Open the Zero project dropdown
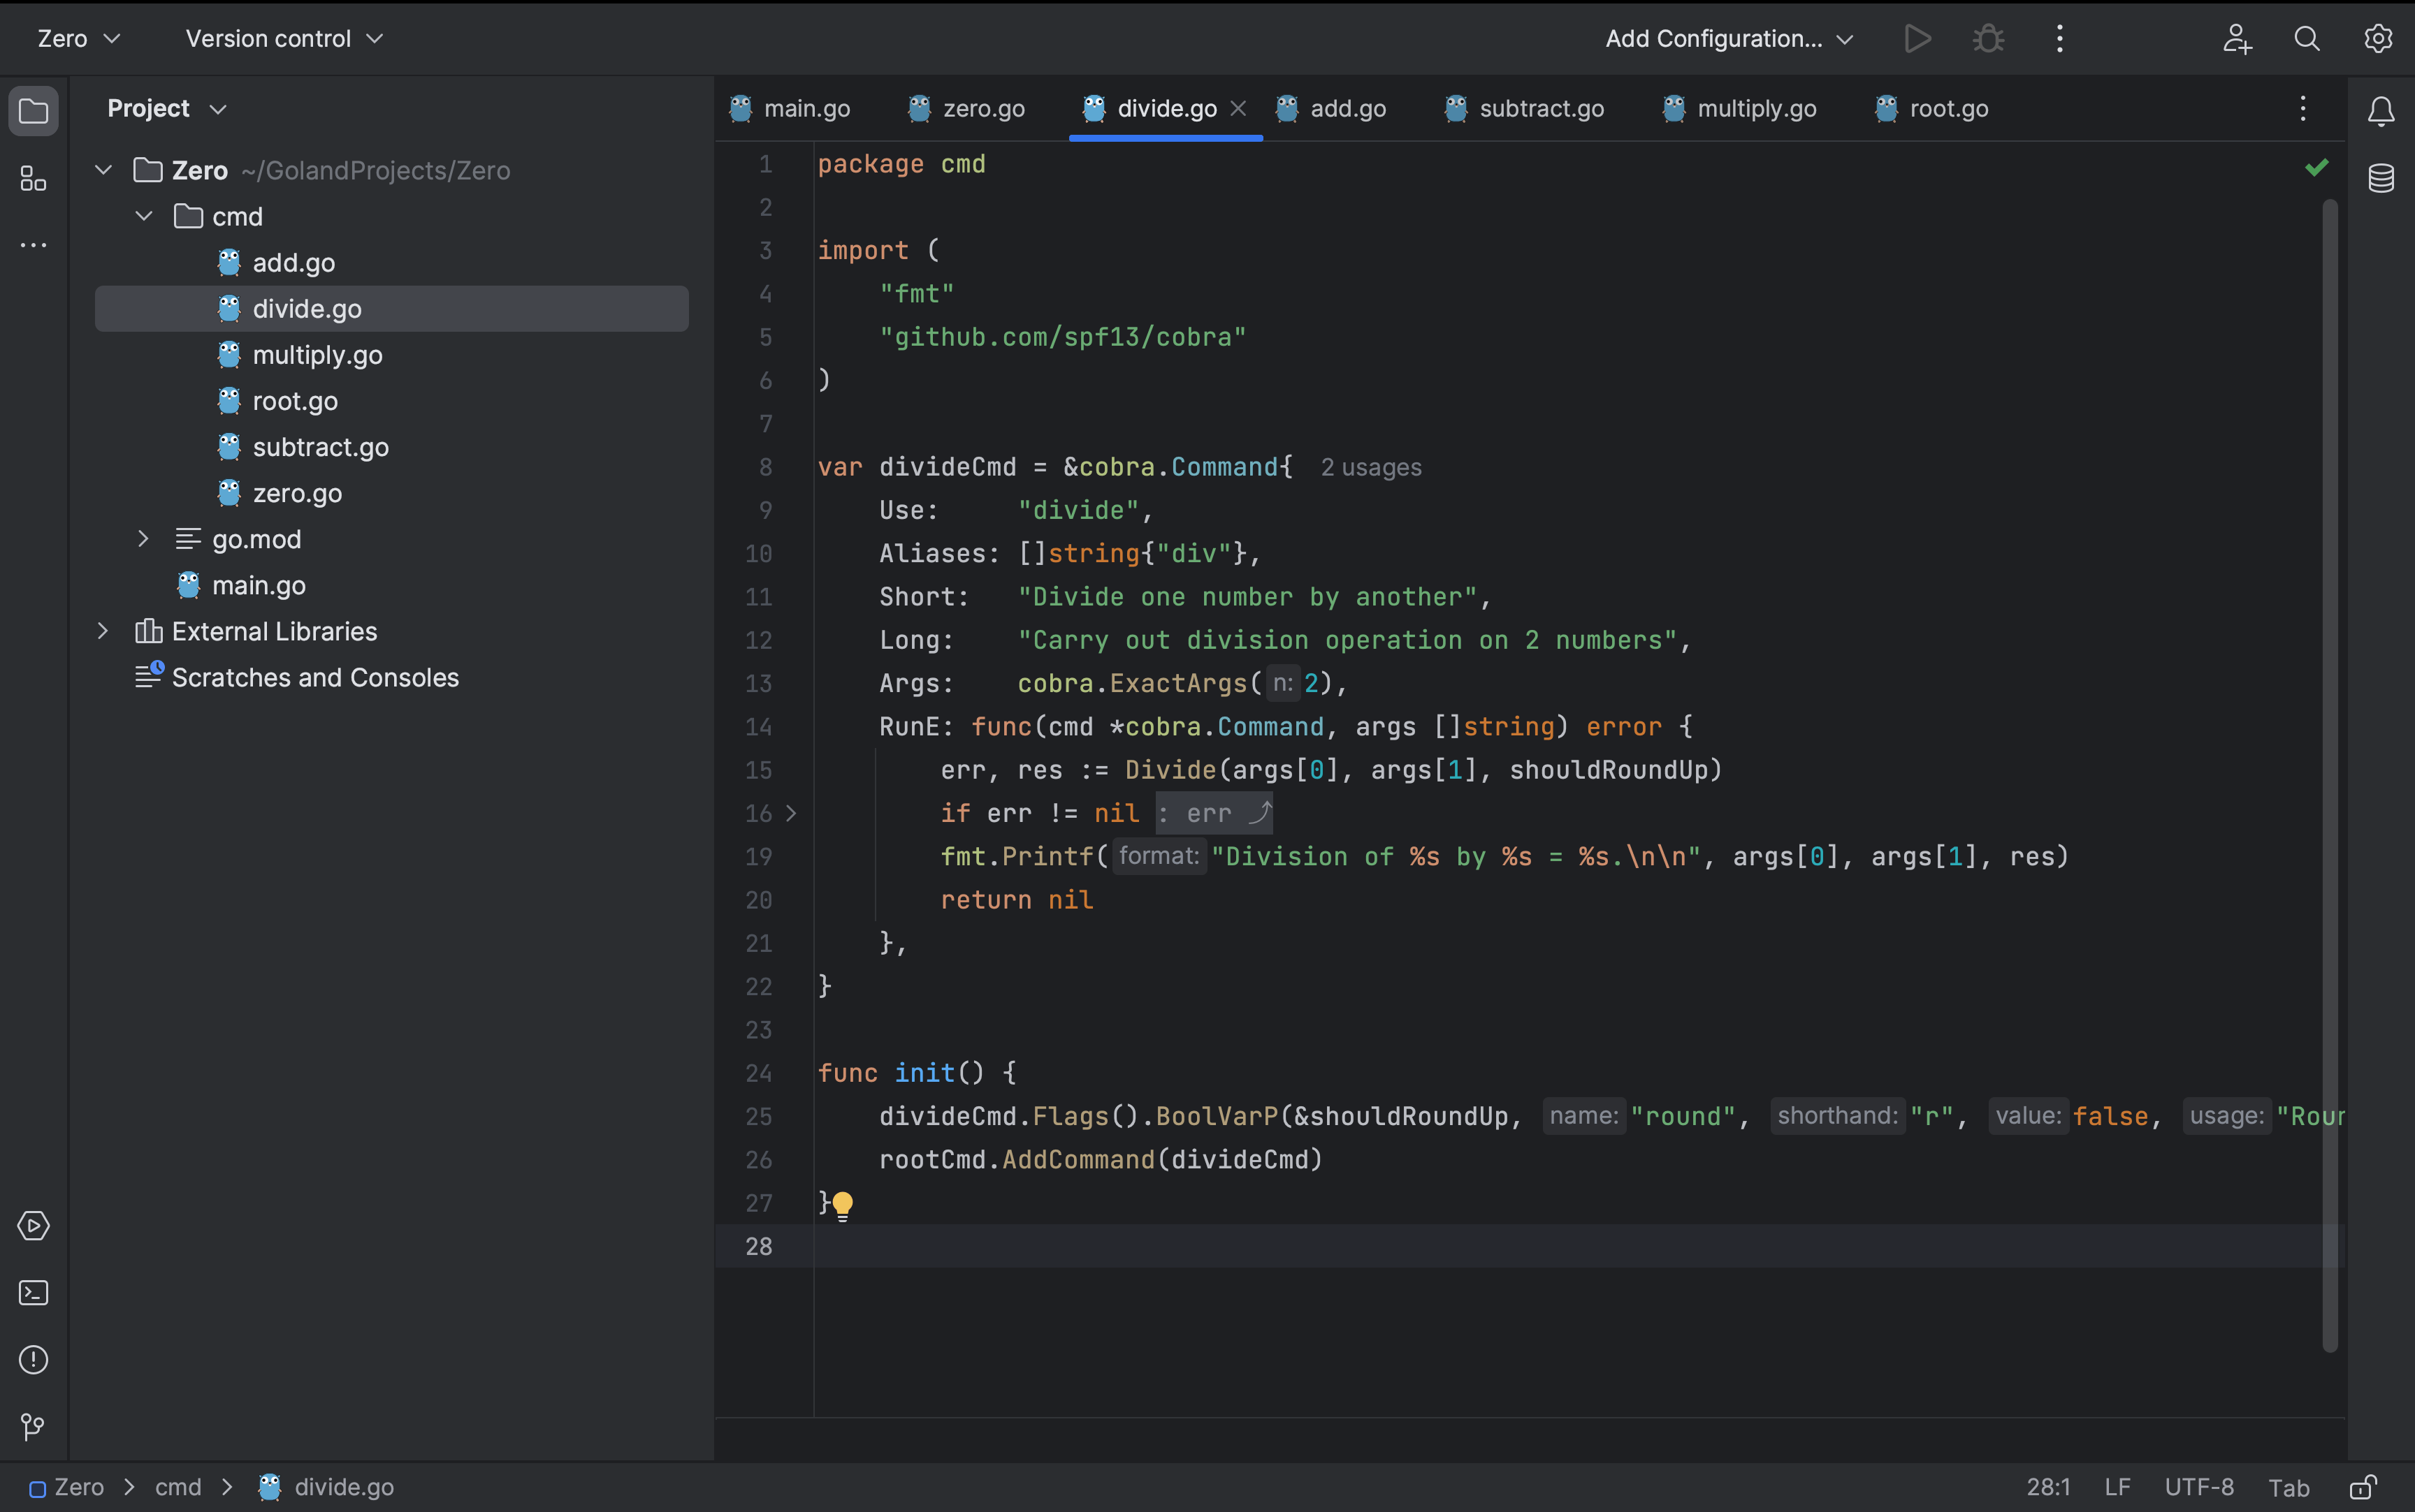The image size is (2415, 1512). click(x=78, y=39)
